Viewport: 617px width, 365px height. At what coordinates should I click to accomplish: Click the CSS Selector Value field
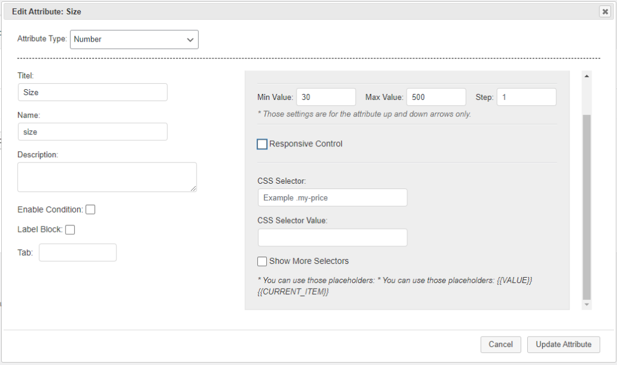tap(333, 237)
